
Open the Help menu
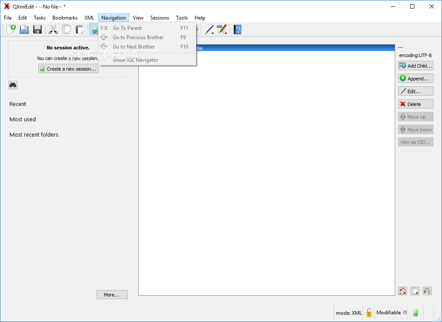(200, 18)
